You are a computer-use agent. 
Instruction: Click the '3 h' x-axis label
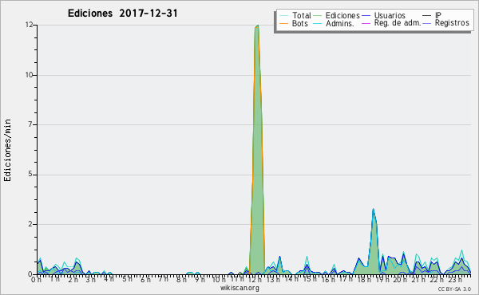[x=91, y=279]
